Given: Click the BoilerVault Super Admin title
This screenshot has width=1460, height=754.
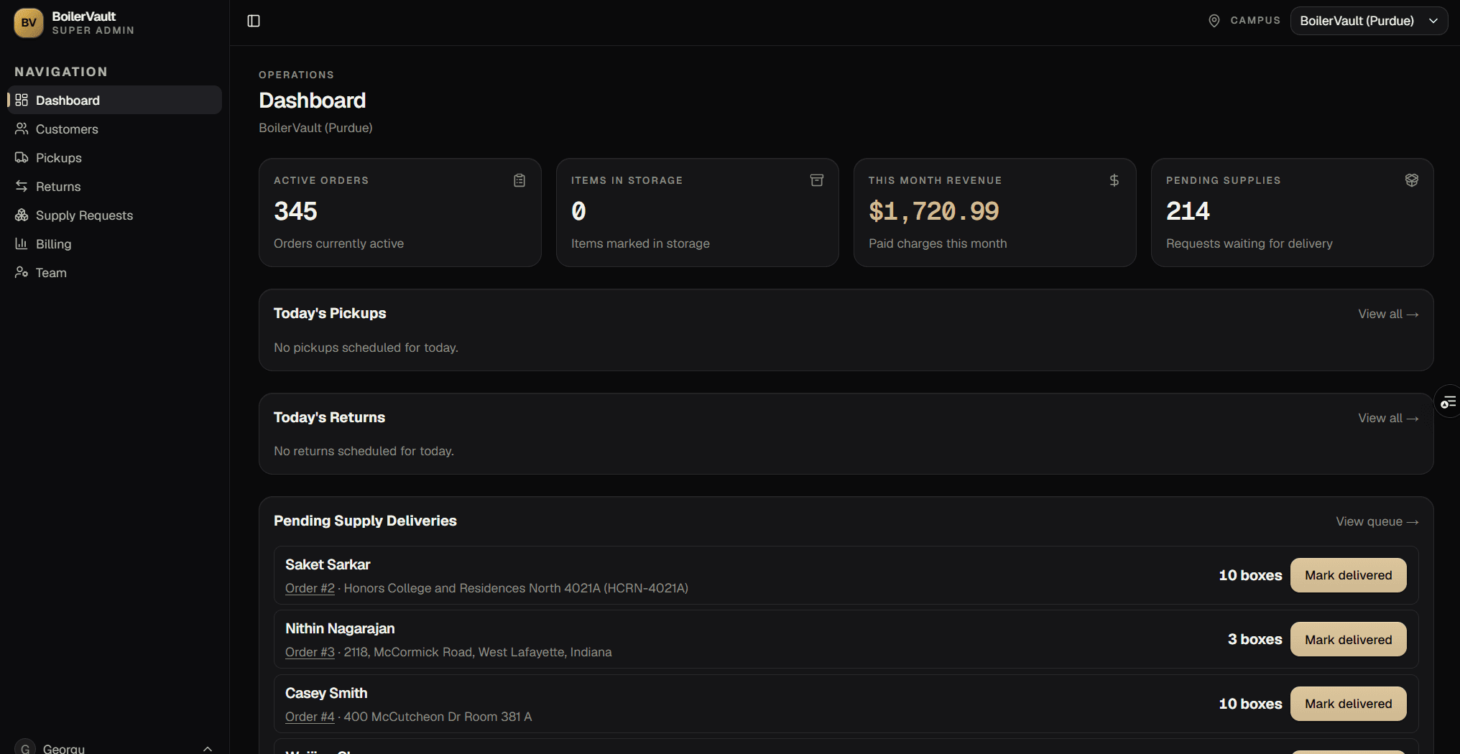Looking at the screenshot, I should (93, 23).
